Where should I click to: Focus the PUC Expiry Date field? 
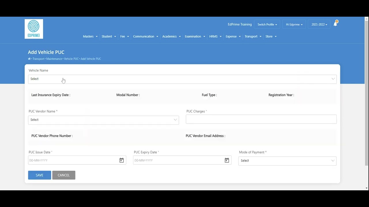pyautogui.click(x=182, y=160)
